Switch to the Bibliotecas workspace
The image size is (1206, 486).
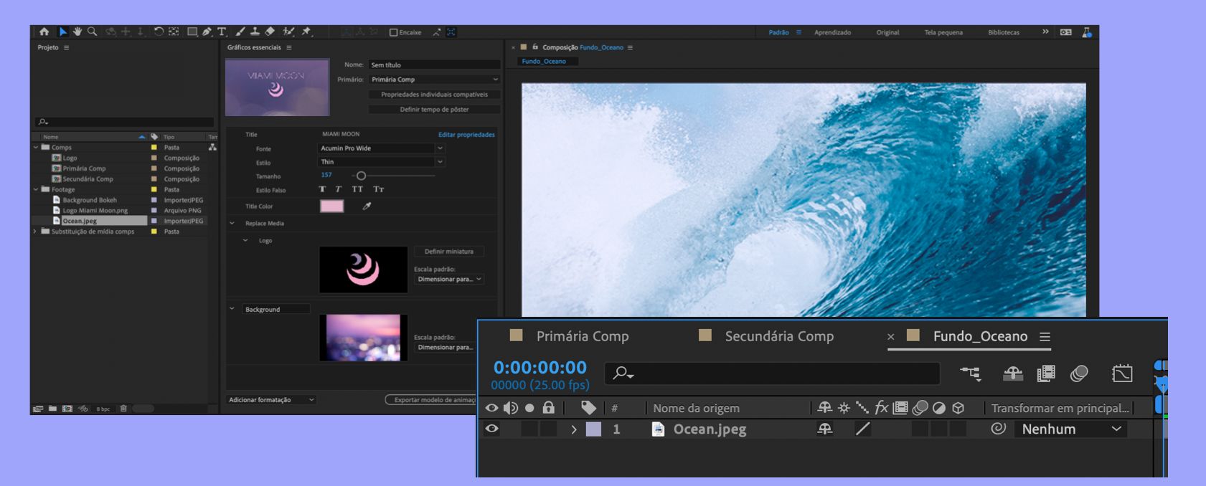1004,32
